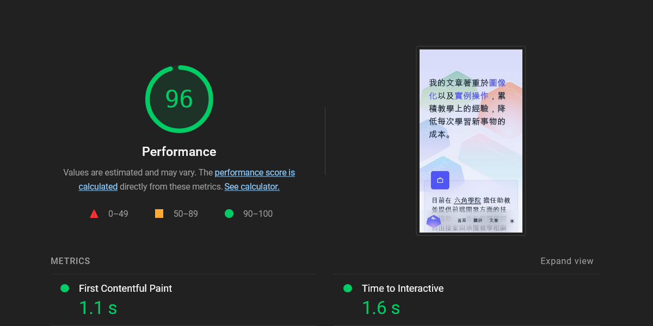Click the 六角學院 link in the preview
This screenshot has width=653, height=326.
click(x=467, y=200)
